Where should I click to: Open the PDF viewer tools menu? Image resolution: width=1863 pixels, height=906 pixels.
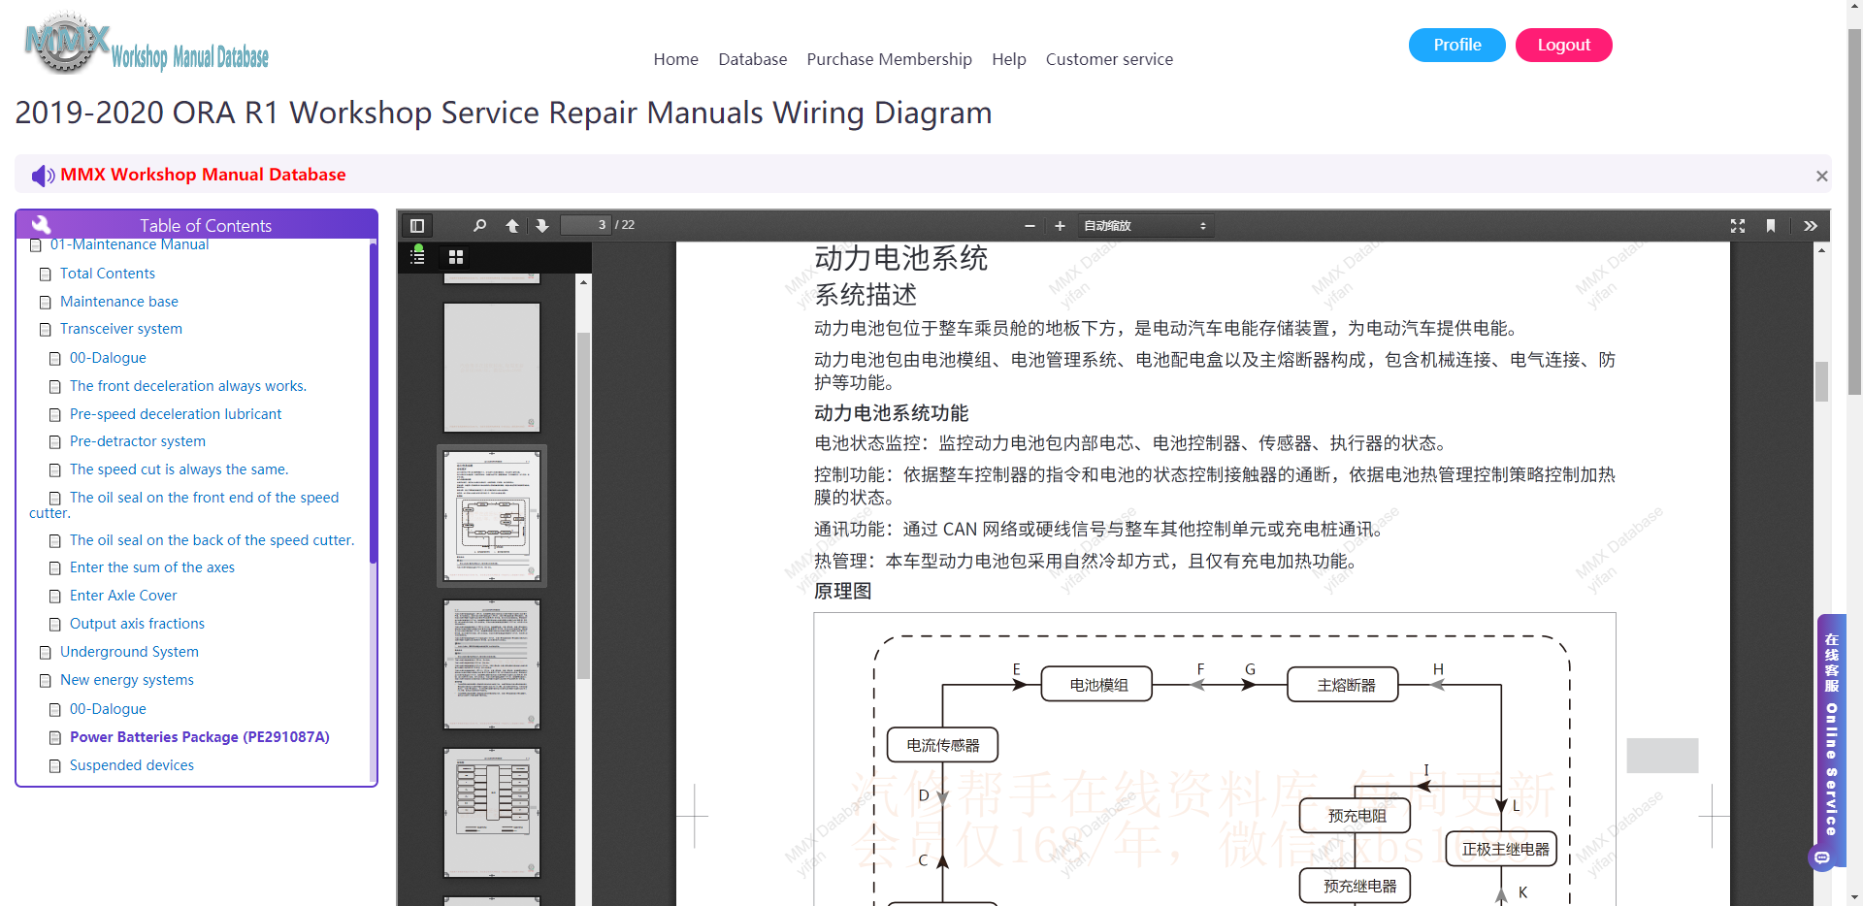tap(1811, 226)
